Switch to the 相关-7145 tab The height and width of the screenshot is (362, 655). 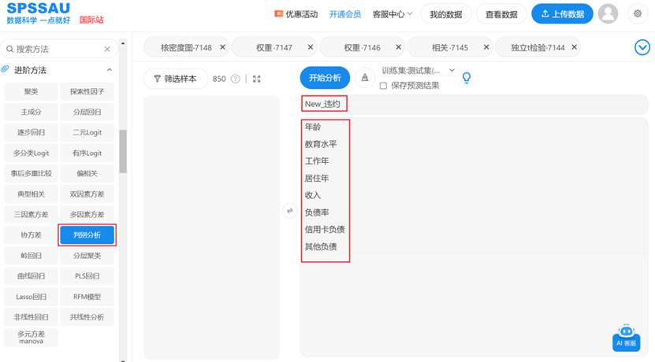(450, 47)
